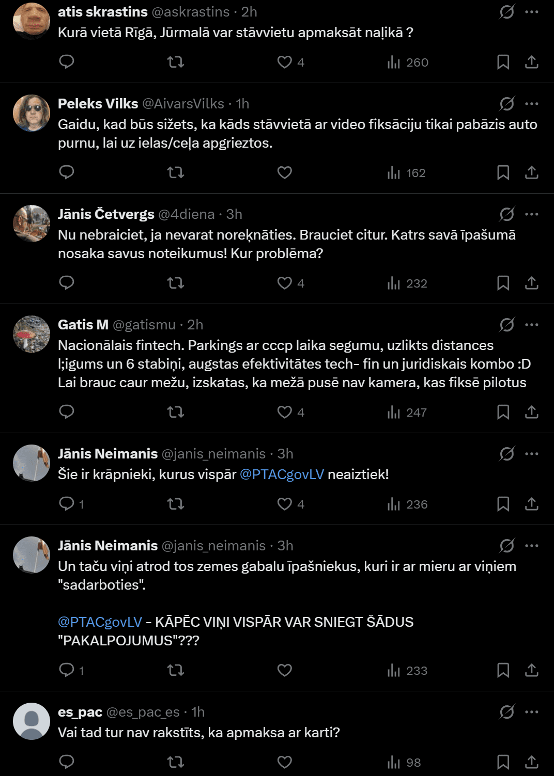The height and width of the screenshot is (776, 554).
Task: Share the es_pac tweet
Action: pos(531,762)
